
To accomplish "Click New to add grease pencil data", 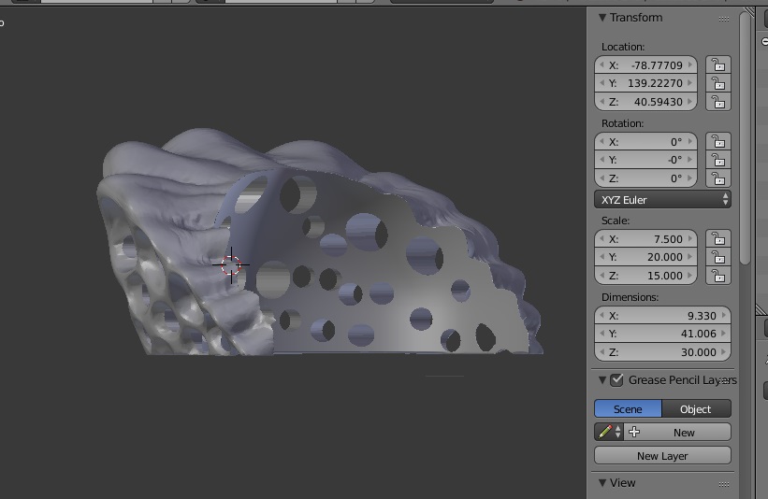I will (679, 433).
